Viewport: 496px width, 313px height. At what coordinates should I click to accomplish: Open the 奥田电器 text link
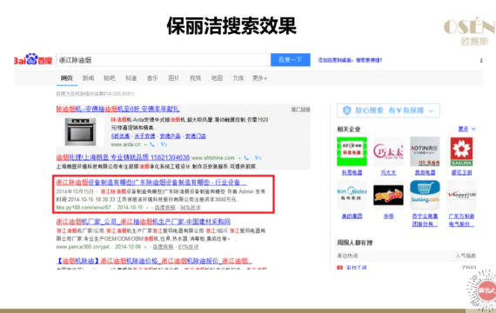[x=425, y=173]
